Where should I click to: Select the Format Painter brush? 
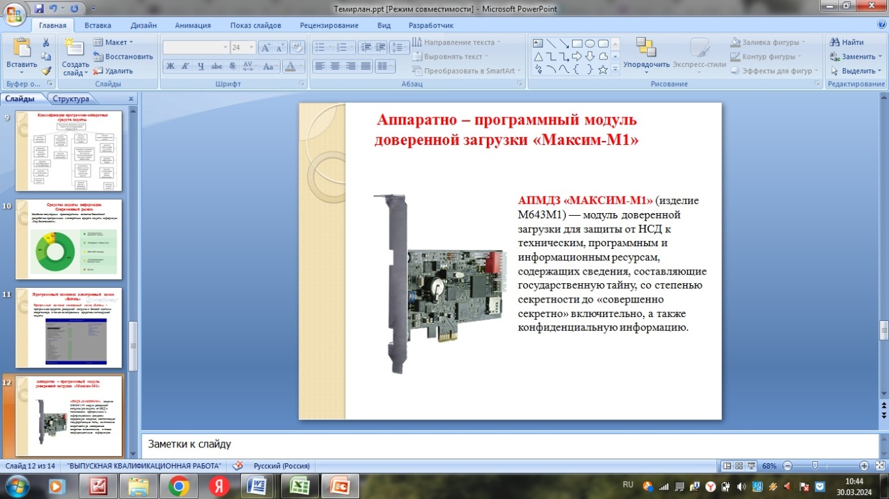[46, 71]
